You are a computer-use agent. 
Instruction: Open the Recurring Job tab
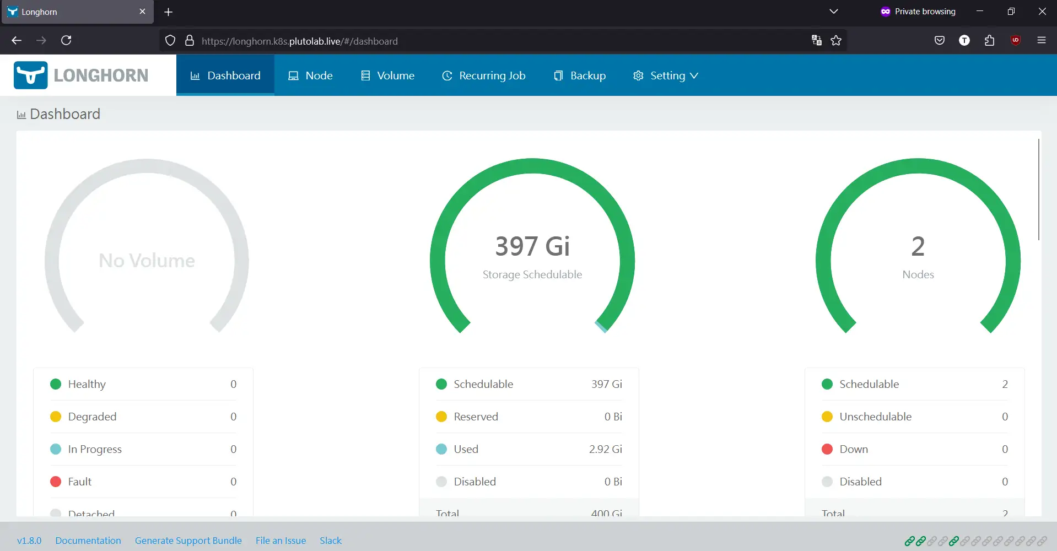(x=484, y=75)
